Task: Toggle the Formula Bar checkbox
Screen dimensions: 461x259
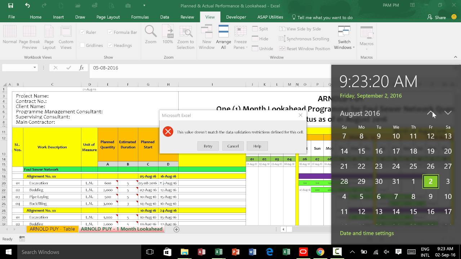Action: [110, 32]
